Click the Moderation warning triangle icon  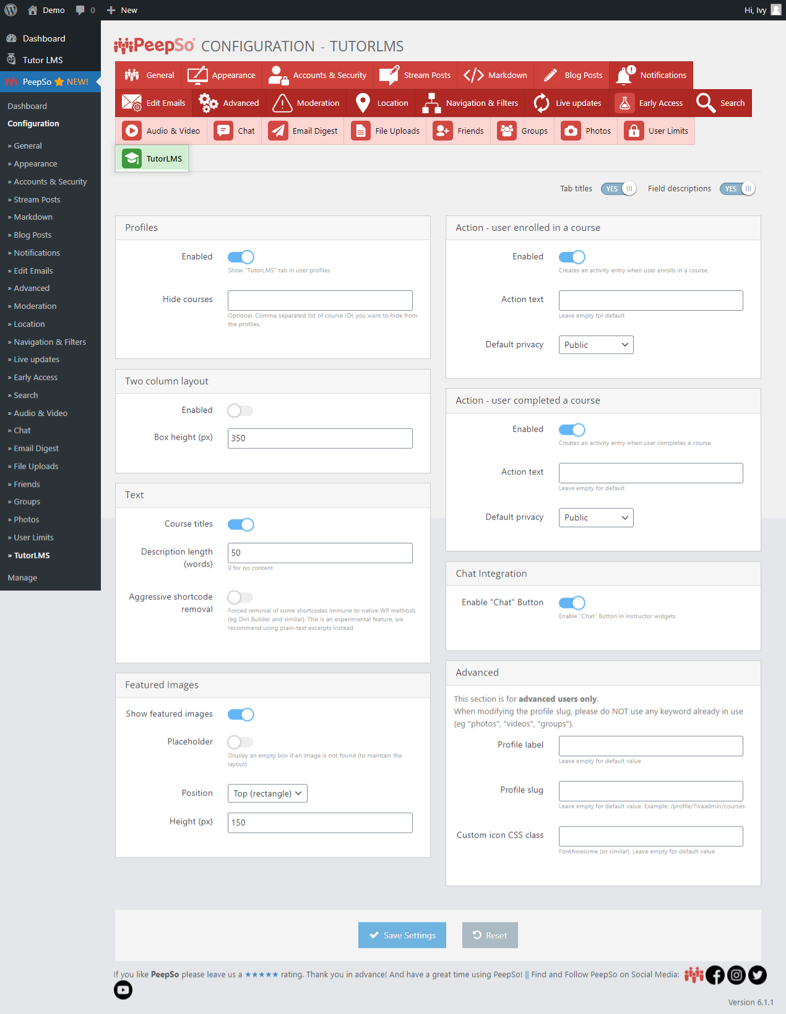(282, 103)
